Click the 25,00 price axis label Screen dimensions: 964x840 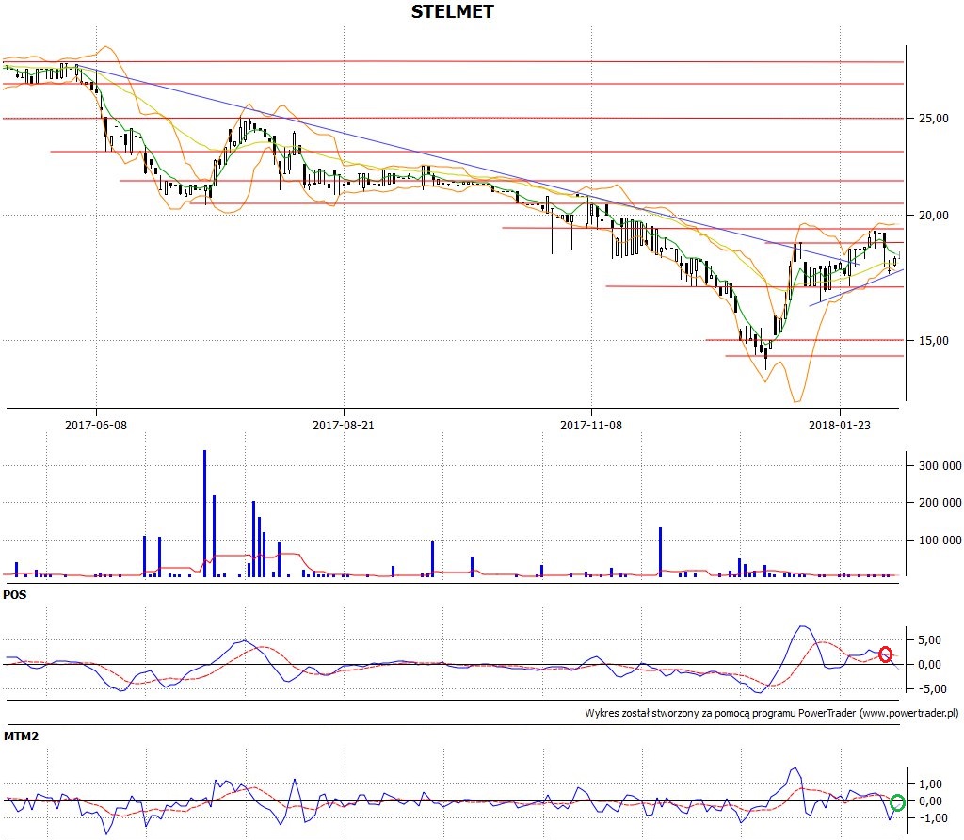click(x=933, y=119)
